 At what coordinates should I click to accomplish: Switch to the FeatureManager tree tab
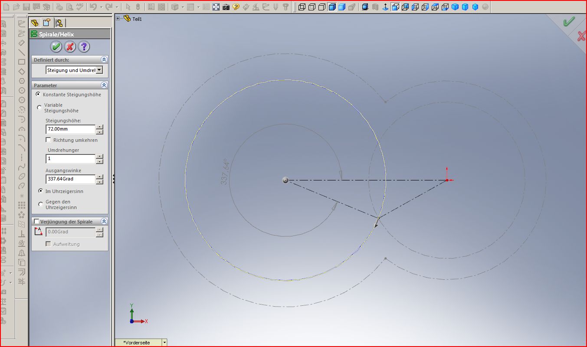[35, 23]
